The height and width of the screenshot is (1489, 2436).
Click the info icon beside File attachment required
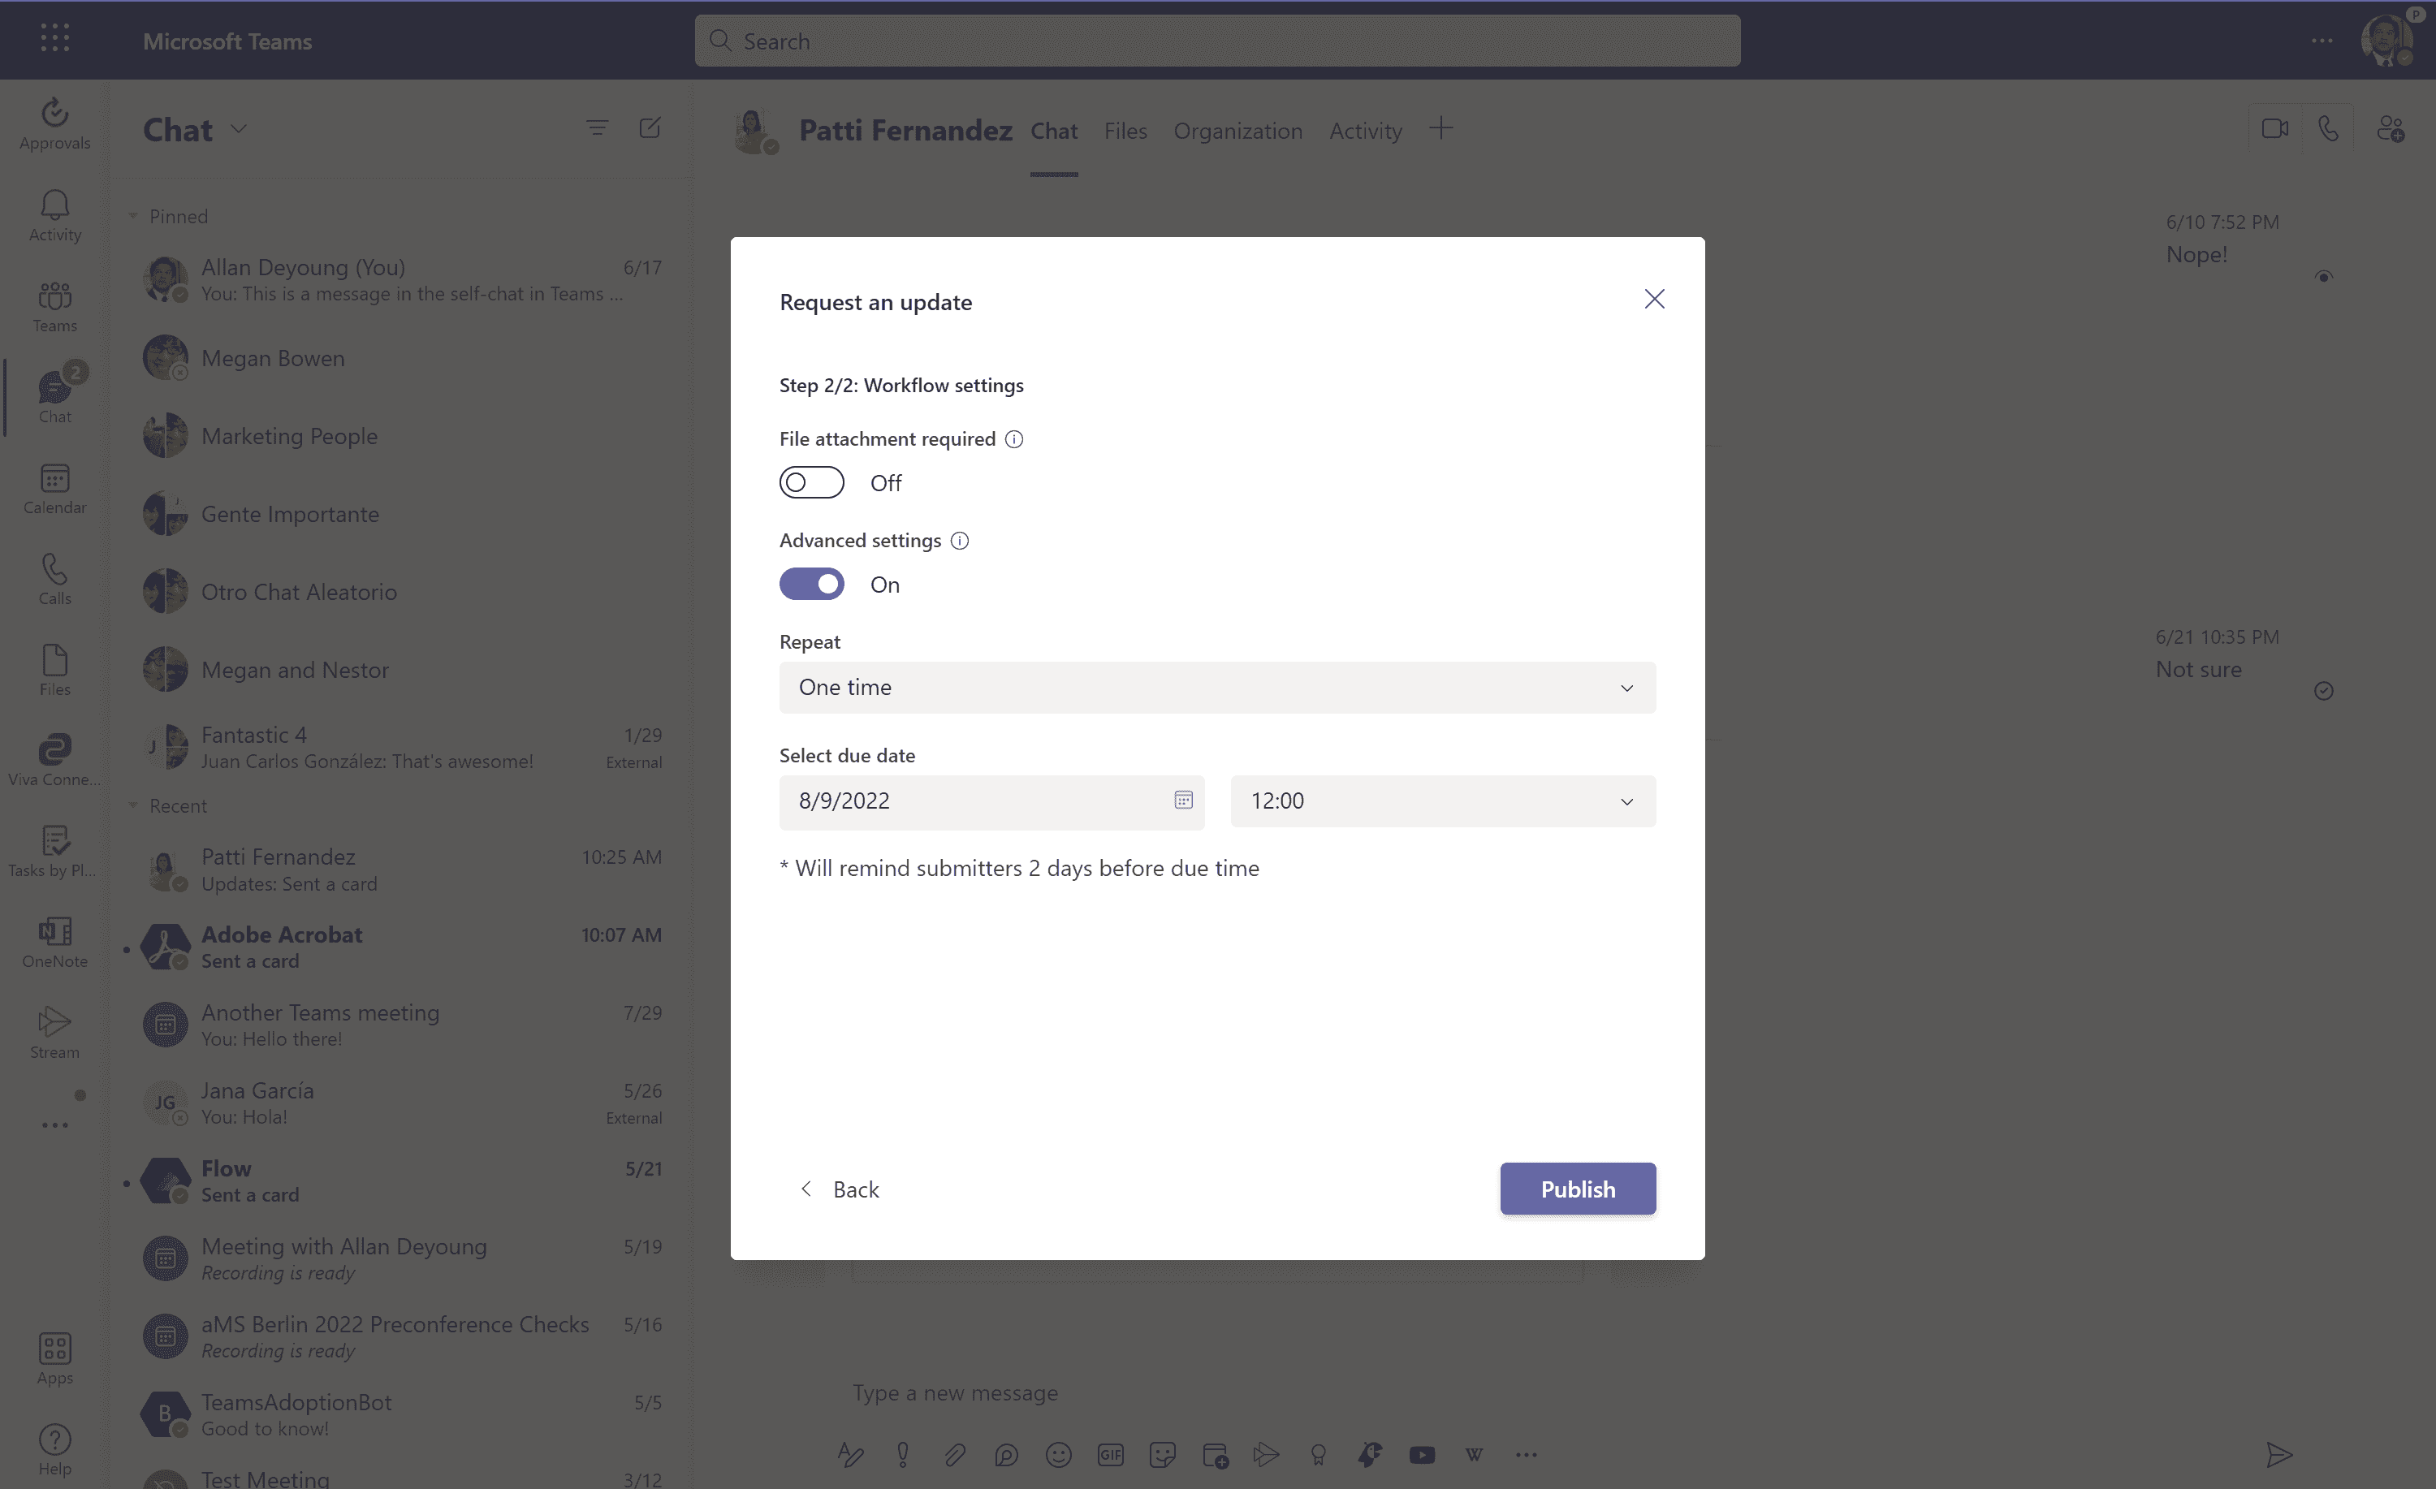[1014, 439]
